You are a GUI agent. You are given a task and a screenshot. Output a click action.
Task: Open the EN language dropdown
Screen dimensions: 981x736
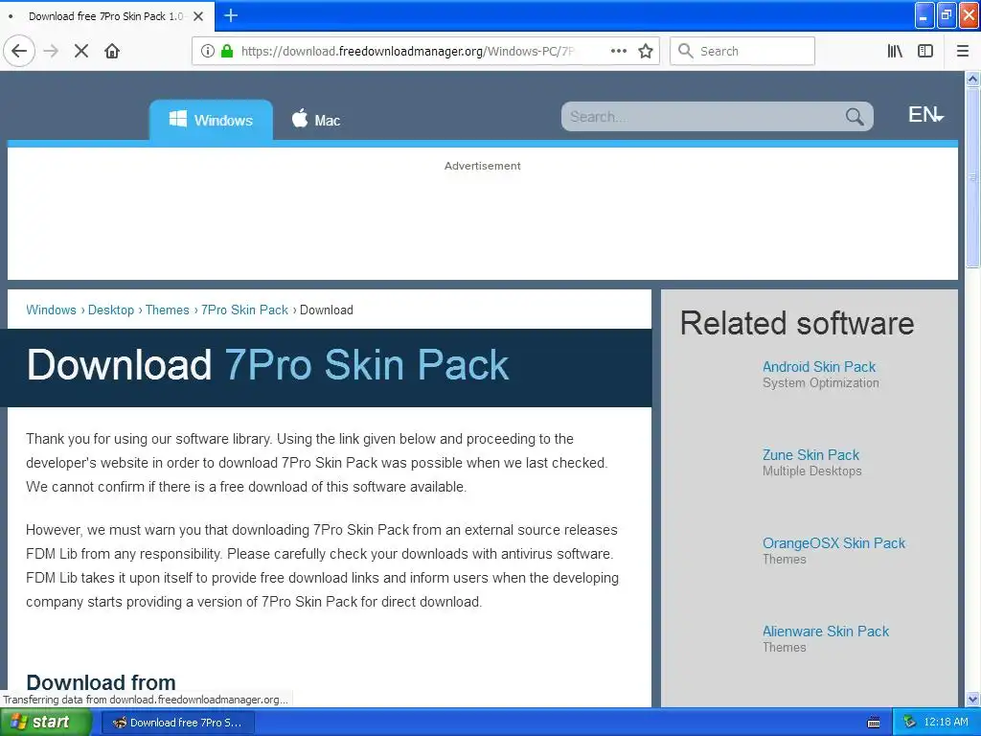925,115
